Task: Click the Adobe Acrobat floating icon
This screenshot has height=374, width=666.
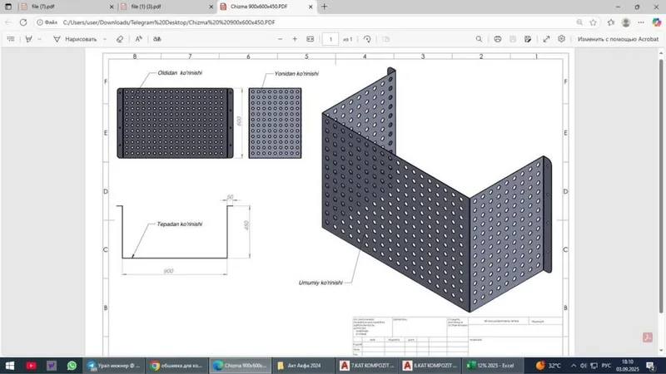Action: pos(648,337)
